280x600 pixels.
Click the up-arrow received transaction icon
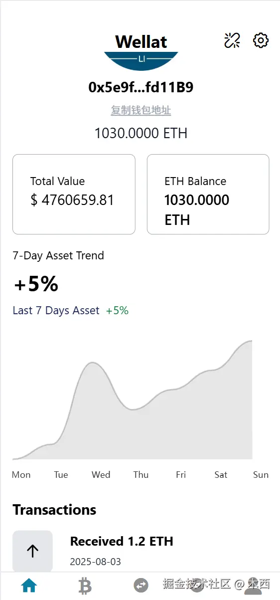[x=32, y=551]
